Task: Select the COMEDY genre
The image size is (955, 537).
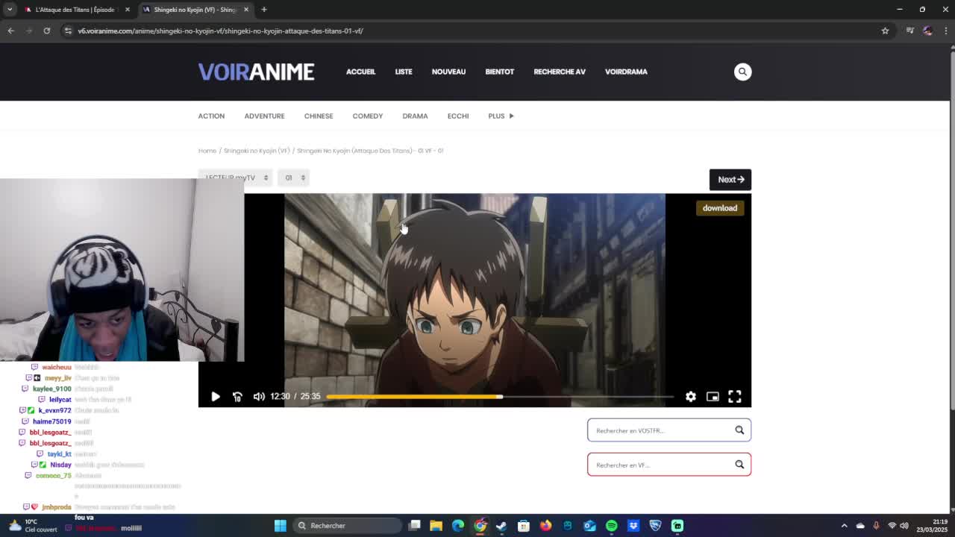Action: 368,116
